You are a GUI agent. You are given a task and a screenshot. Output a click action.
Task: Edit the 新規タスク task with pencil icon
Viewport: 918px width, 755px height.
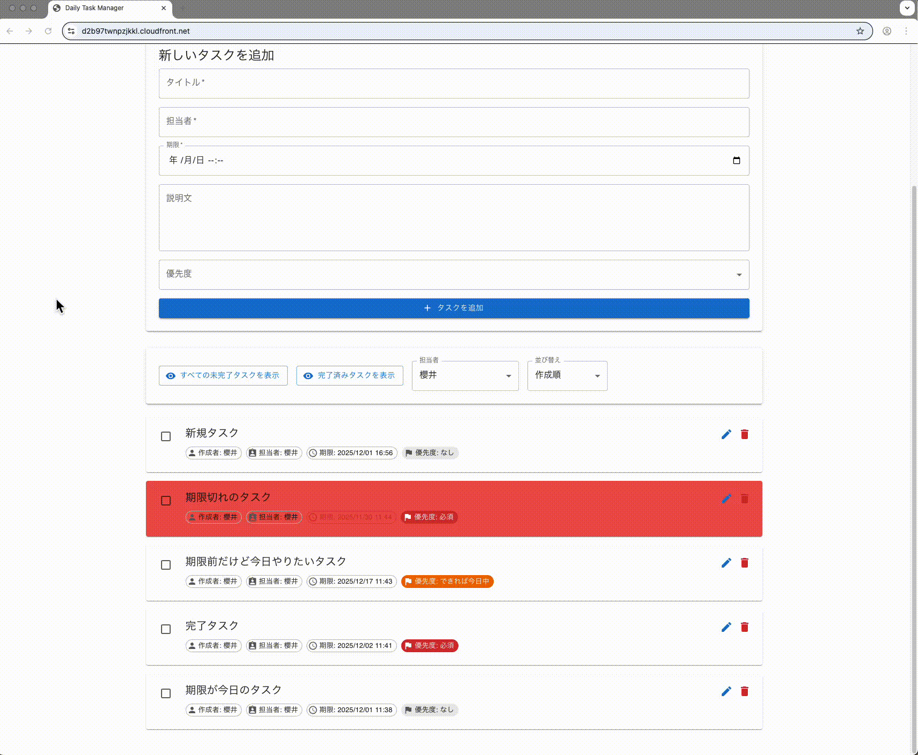click(x=726, y=434)
